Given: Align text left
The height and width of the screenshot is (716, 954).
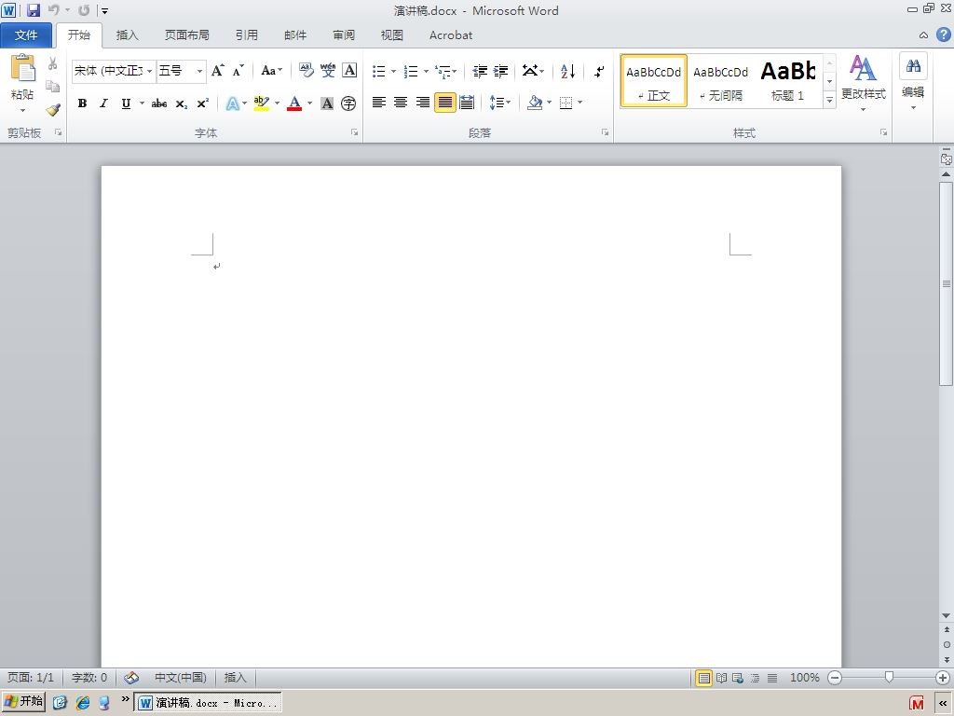Looking at the screenshot, I should click(x=379, y=103).
